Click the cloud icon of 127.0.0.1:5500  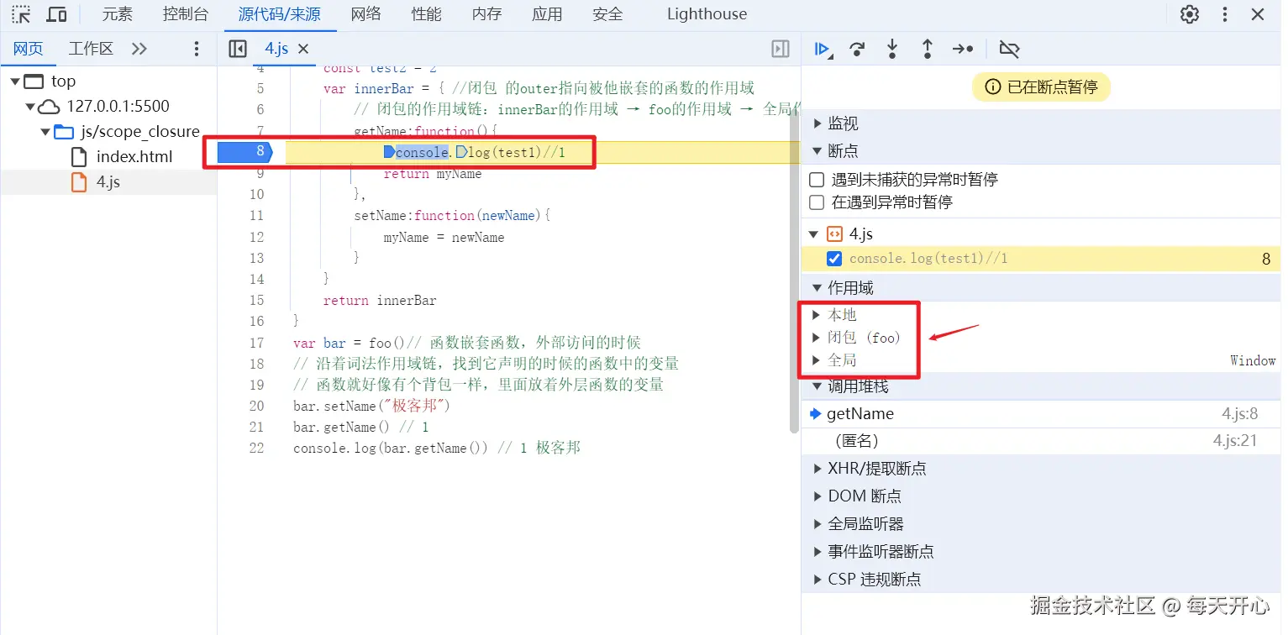50,106
